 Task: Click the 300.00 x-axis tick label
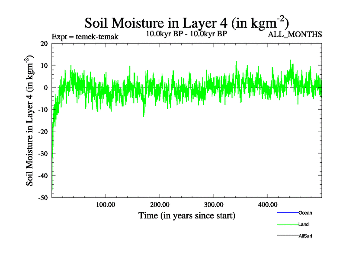click(213, 205)
